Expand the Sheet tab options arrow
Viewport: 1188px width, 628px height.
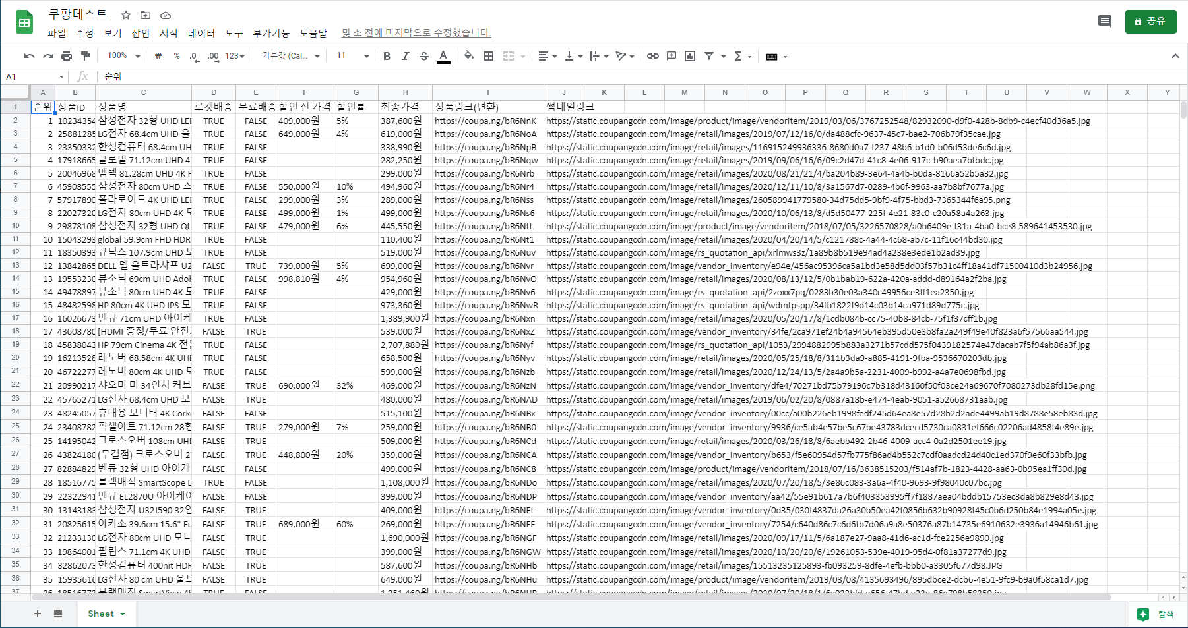(x=123, y=614)
